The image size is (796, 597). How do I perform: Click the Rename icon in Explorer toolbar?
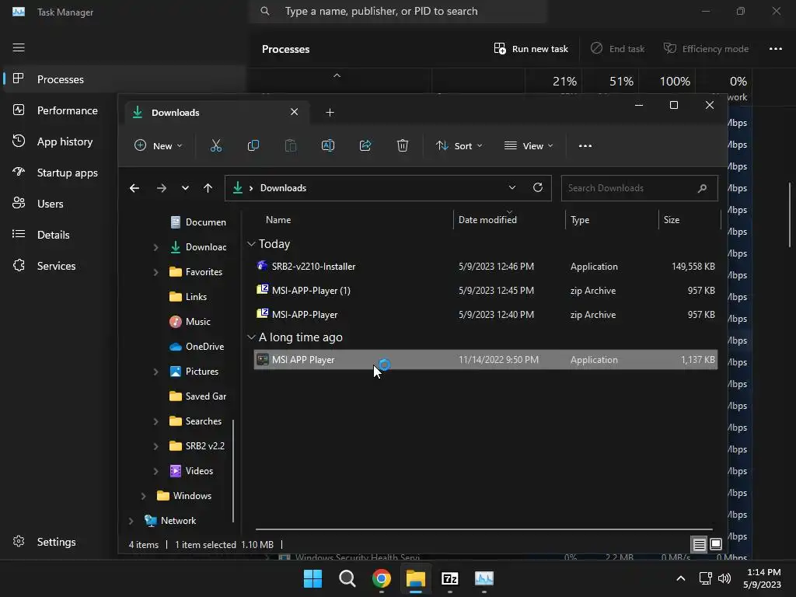pyautogui.click(x=328, y=145)
